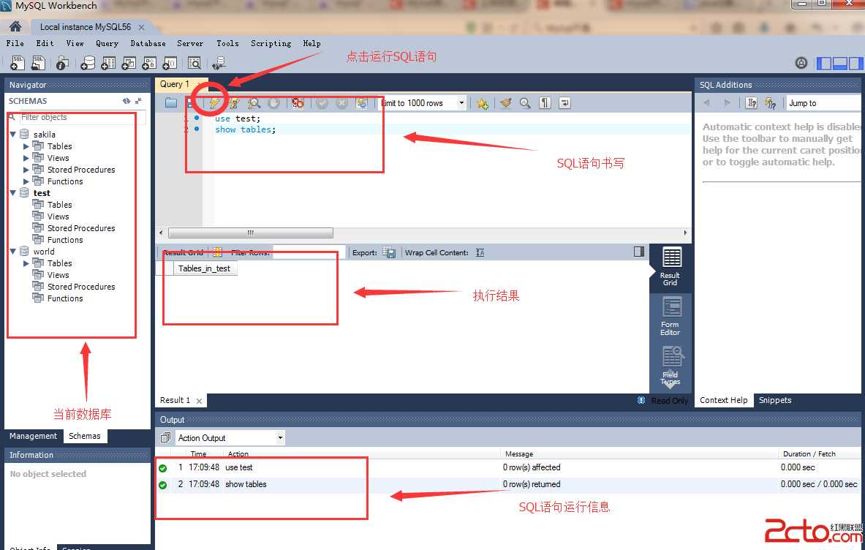The width and height of the screenshot is (865, 550).
Task: Open the Database menu
Action: [x=148, y=43]
